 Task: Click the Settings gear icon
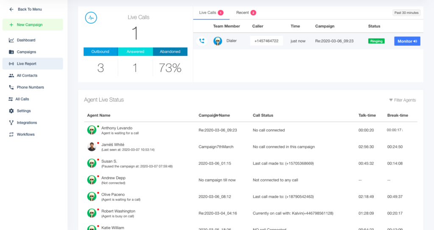[11, 111]
